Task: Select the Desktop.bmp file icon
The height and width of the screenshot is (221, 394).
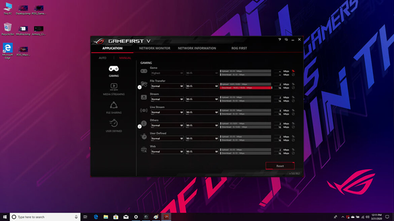Action: (x=23, y=10)
